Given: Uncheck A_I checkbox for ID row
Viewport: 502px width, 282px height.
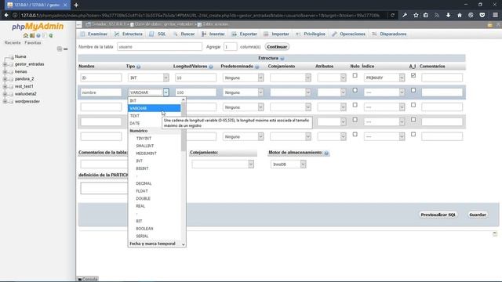Looking at the screenshot, I should click(x=413, y=75).
